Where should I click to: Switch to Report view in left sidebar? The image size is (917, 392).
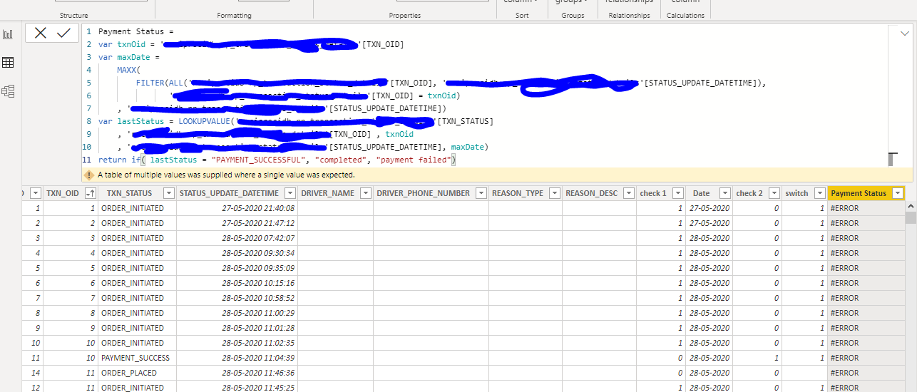(x=8, y=34)
